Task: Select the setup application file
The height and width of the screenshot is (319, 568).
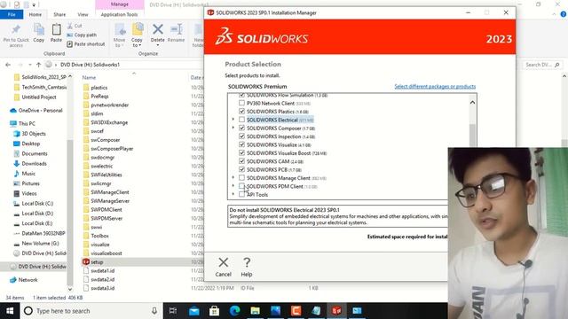Action: coord(97,262)
